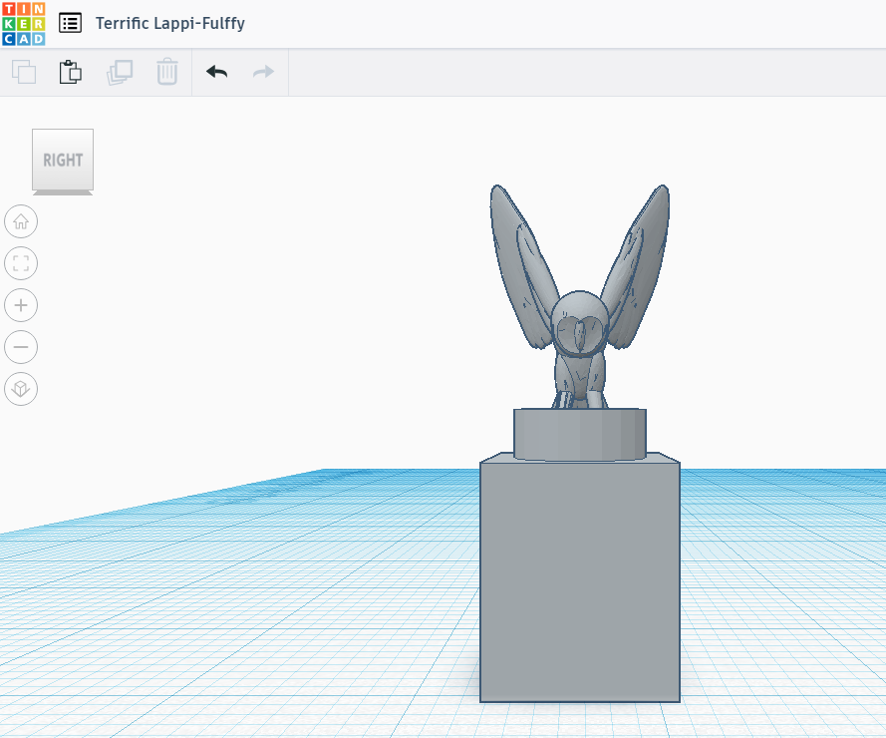
Task: Click the Copy icon
Action: pos(22,72)
